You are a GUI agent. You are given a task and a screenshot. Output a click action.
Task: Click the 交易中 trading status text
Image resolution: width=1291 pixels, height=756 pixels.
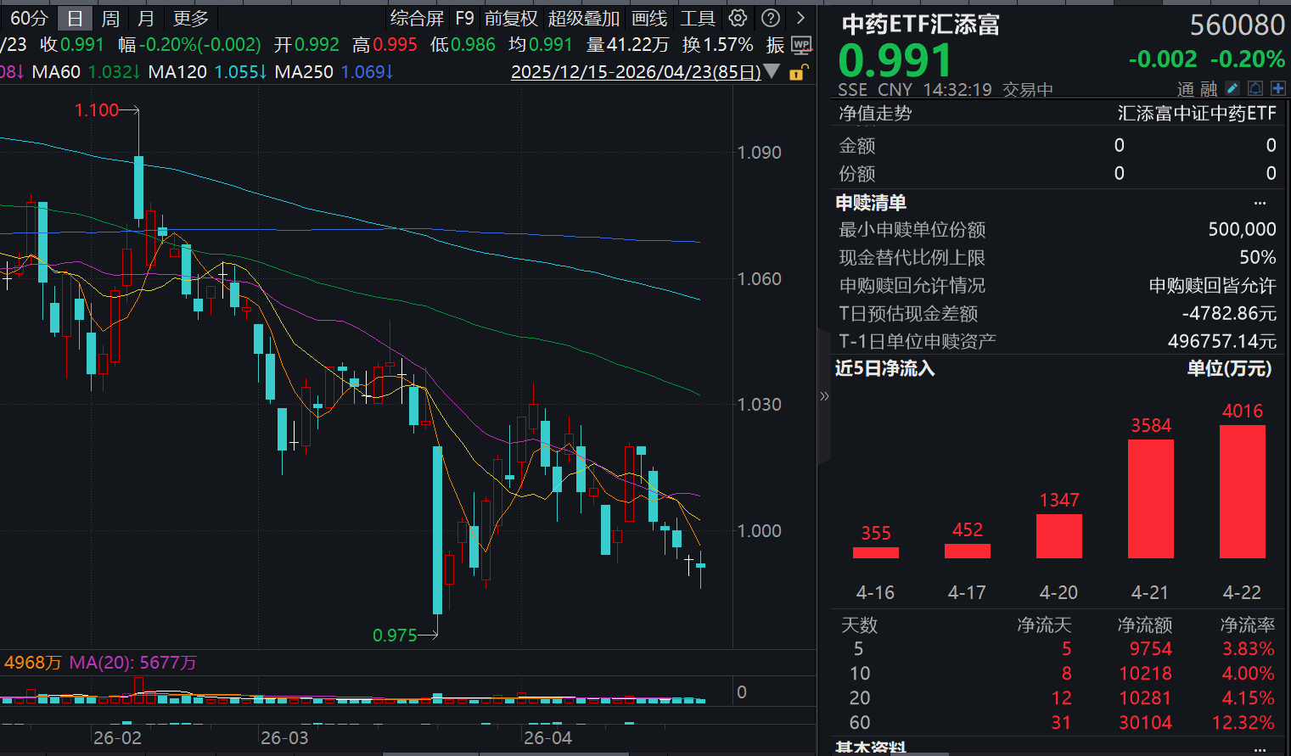pyautogui.click(x=1028, y=90)
